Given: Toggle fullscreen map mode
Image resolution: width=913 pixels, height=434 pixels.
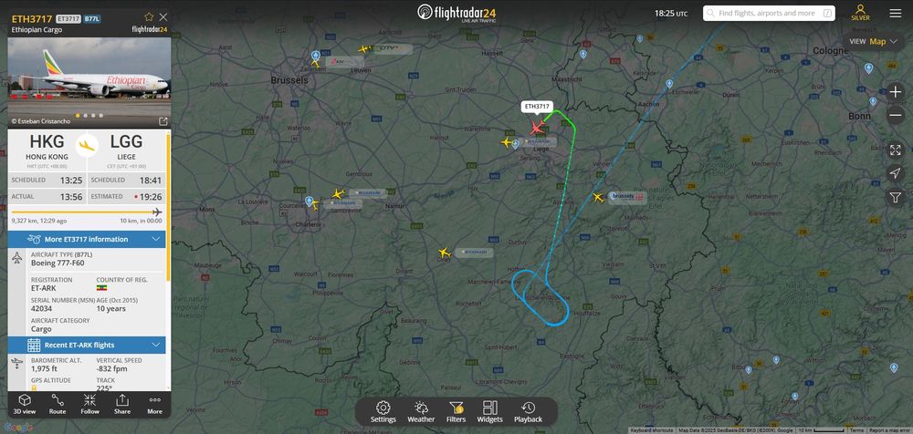Looking at the screenshot, I should click(895, 150).
